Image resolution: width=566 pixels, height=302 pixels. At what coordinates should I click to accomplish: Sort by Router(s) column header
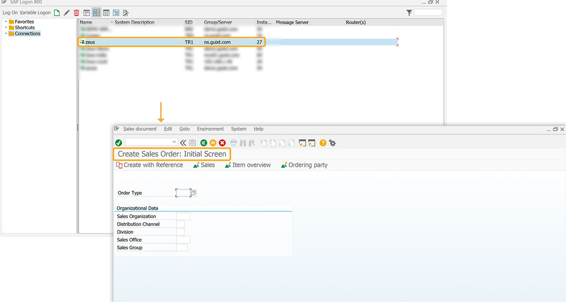(x=371, y=22)
